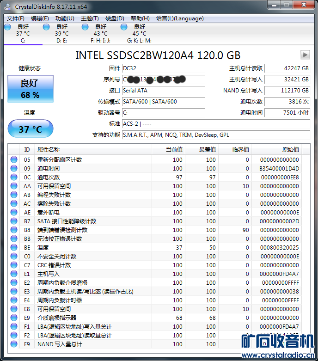The image size is (318, 361).
Task: Click the status icon for F9 NAND 写入量总计
Action: tap(14, 344)
